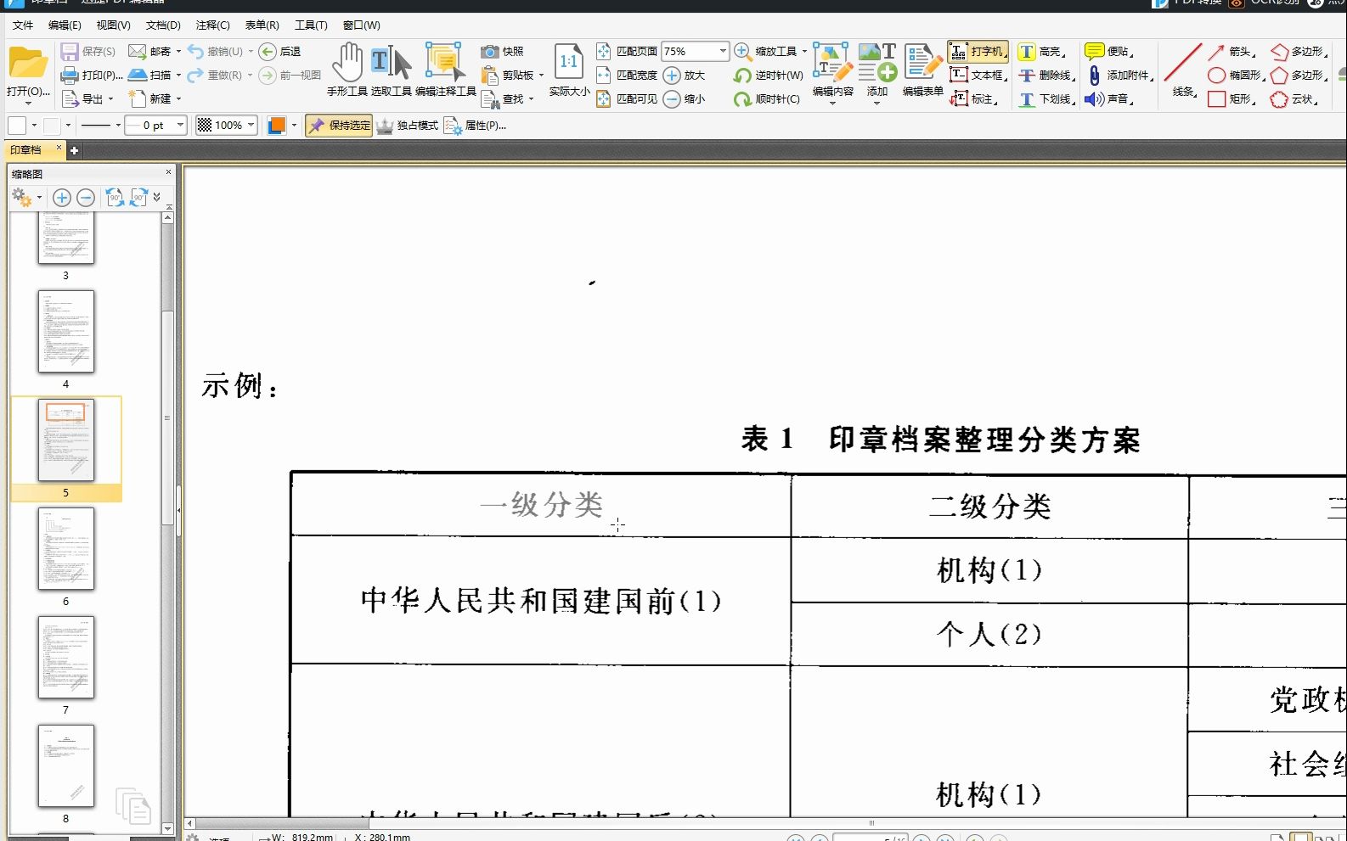Screen dimensions: 1347x841
Task: Open the 视图(V) menu
Action: [113, 25]
